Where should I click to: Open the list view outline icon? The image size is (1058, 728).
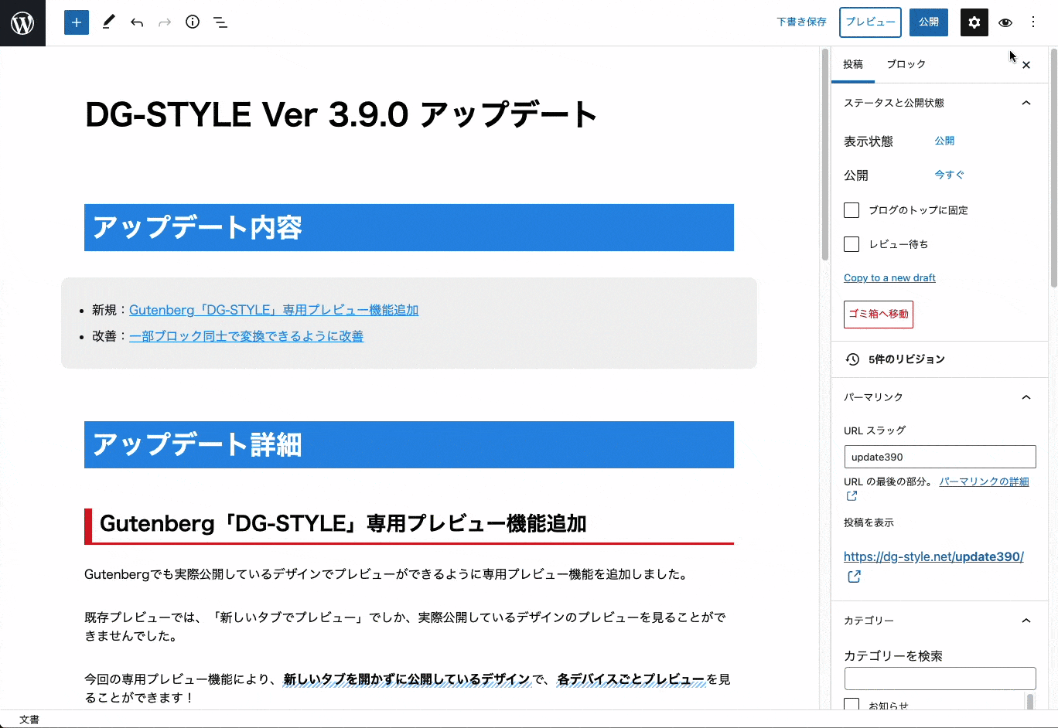[x=220, y=22]
